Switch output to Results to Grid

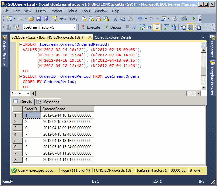pyautogui.click(x=191, y=27)
